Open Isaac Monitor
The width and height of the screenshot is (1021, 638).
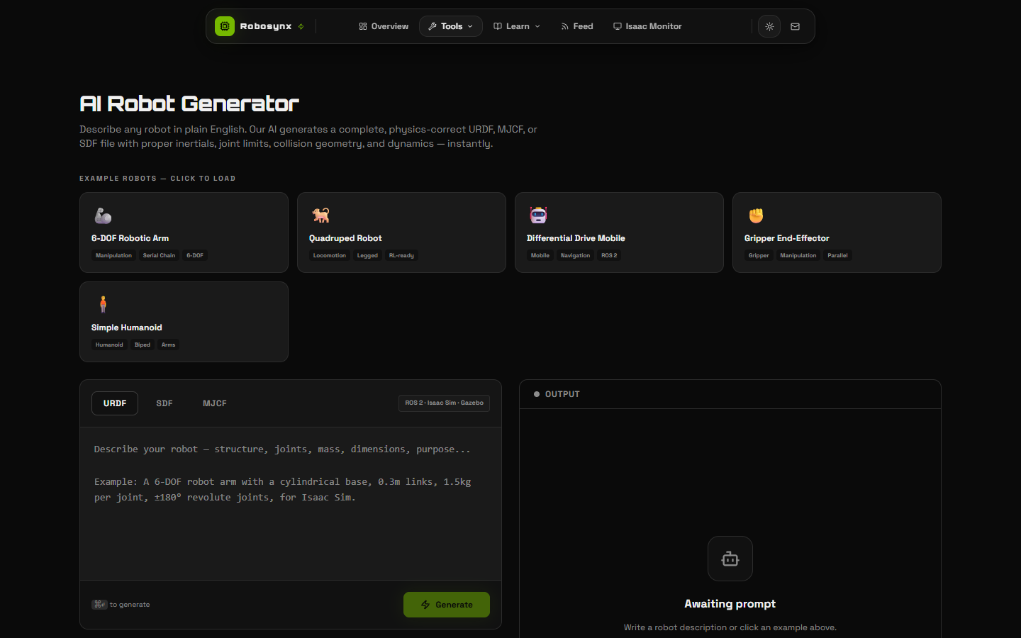pyautogui.click(x=647, y=26)
